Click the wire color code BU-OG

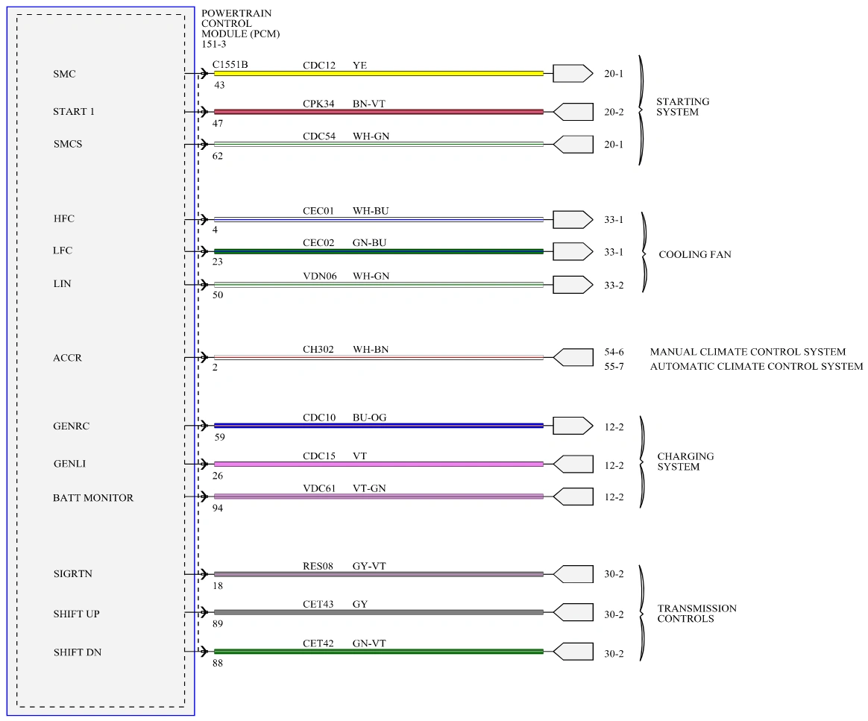(x=369, y=418)
